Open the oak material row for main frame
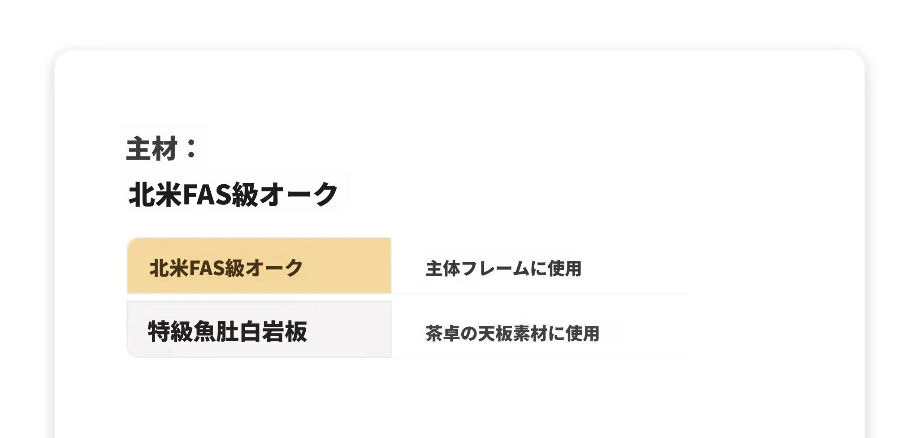 point(407,266)
